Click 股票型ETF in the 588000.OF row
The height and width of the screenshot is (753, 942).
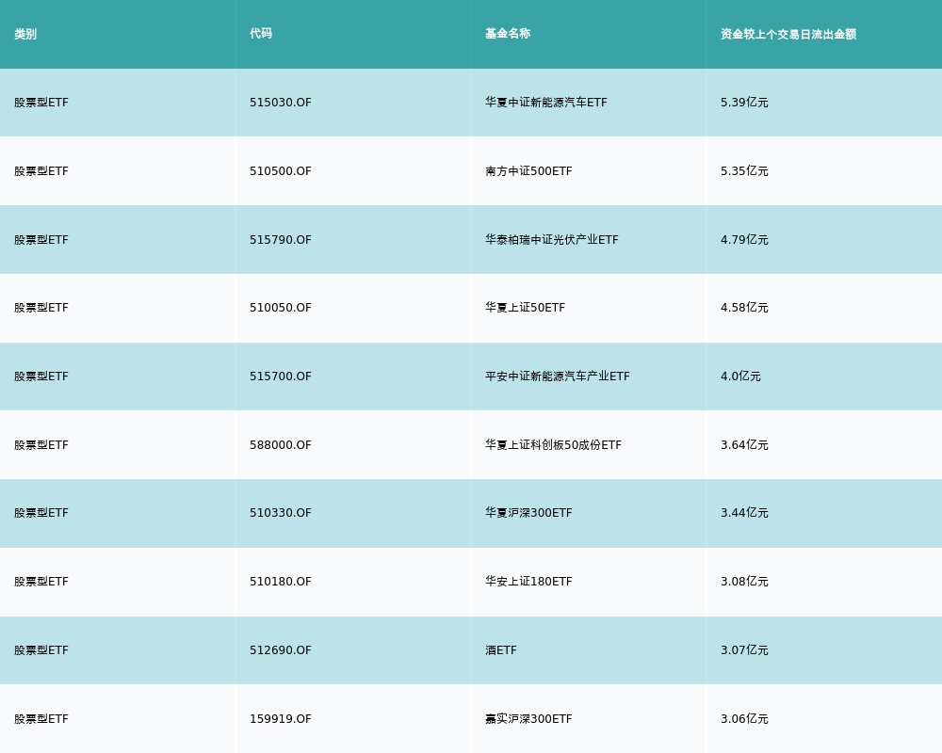tap(41, 445)
